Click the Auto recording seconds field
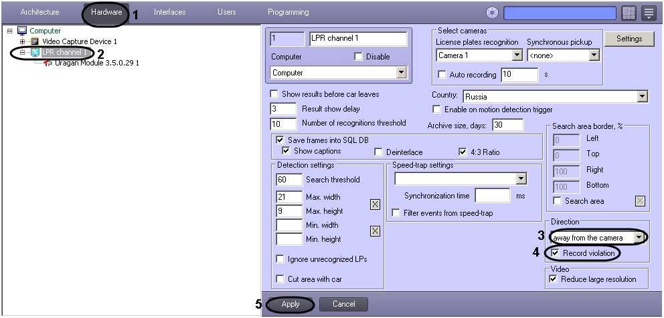 [x=519, y=74]
